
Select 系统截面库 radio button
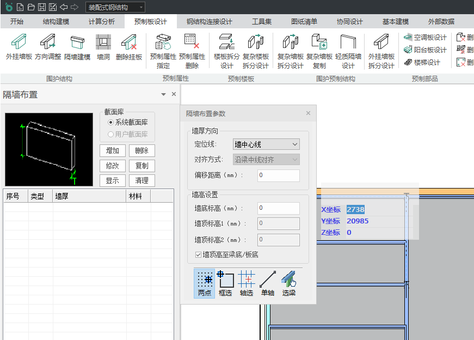click(111, 123)
